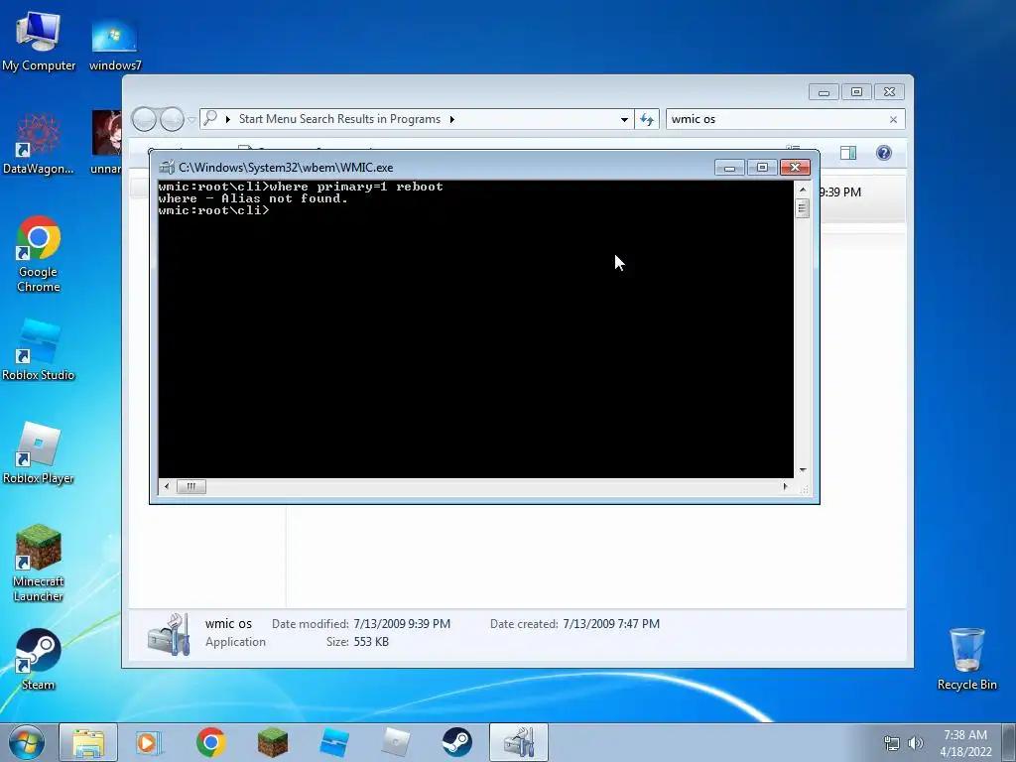Click the console vertical scroll down arrow
1016x762 pixels.
click(803, 470)
